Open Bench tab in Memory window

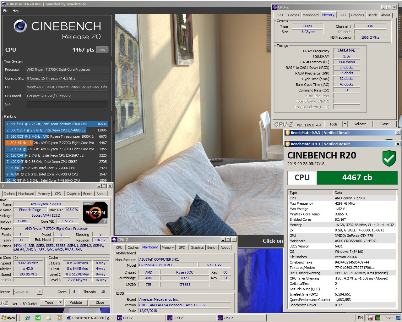coord(372,15)
